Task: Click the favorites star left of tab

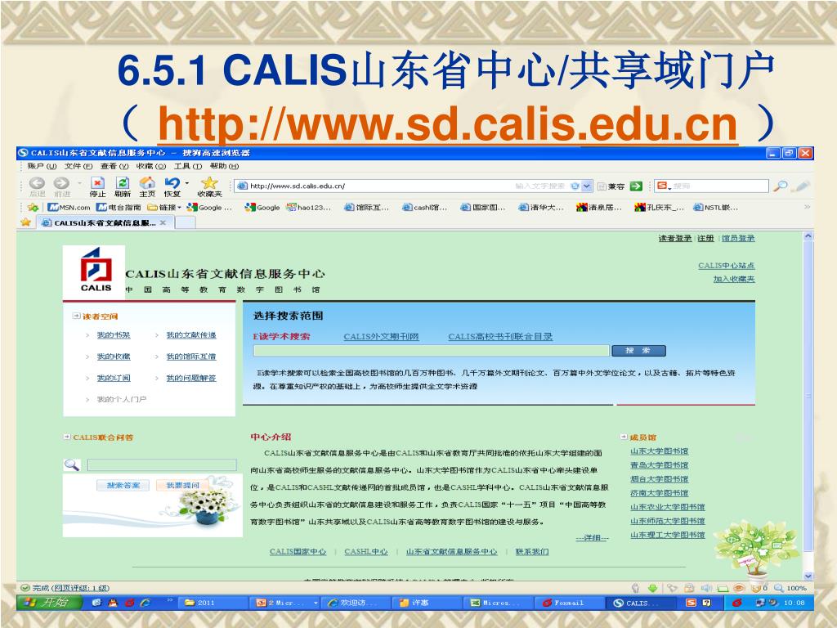Action: pos(25,222)
